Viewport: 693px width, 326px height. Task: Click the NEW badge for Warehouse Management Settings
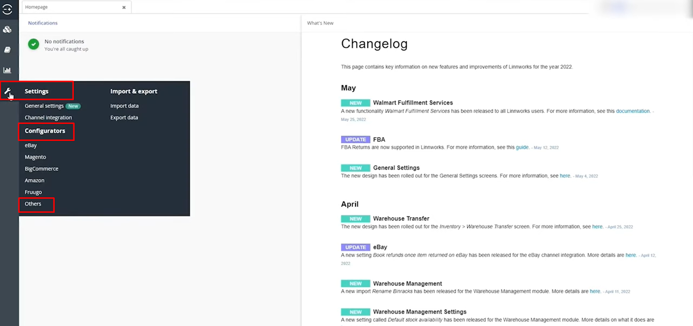tap(356, 312)
